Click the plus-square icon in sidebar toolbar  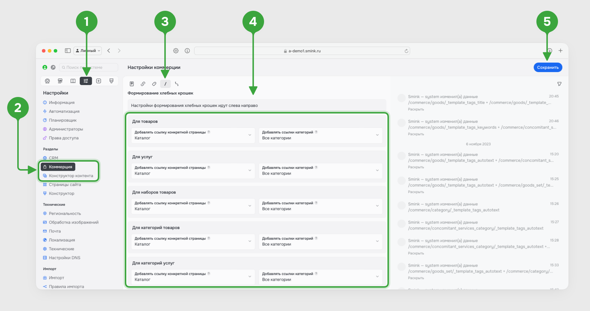[99, 81]
